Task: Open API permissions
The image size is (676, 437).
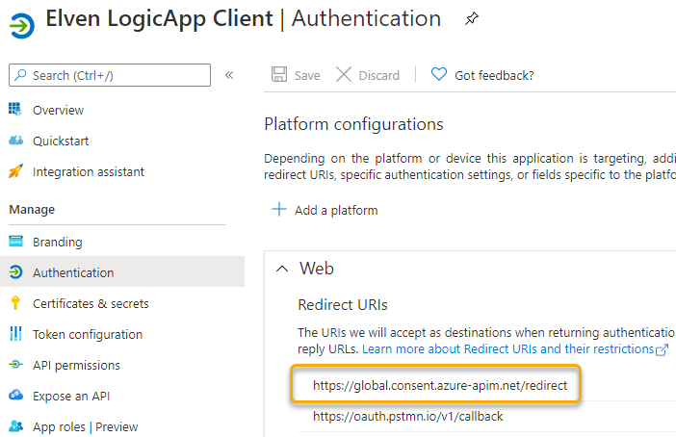Action: [76, 366]
